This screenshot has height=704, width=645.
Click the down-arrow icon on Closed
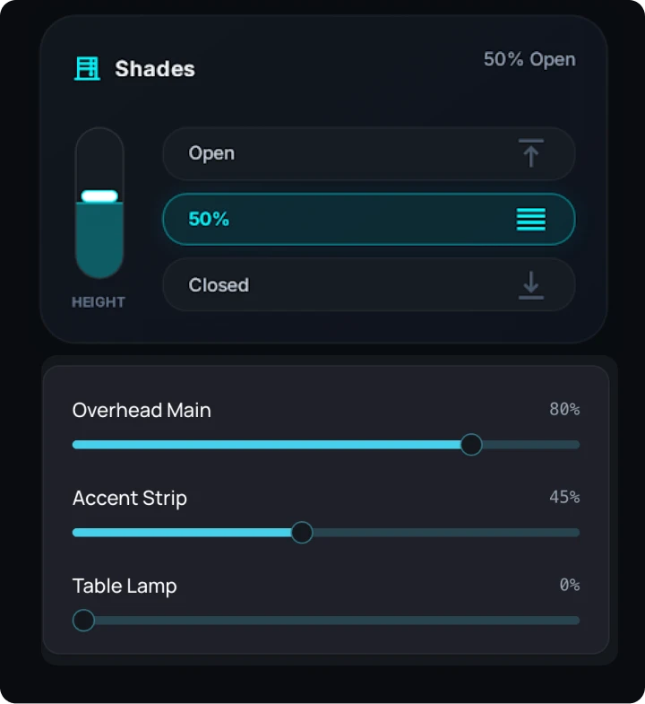point(531,285)
